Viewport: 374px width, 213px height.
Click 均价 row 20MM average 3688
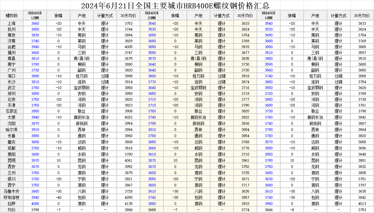[x=152, y=210]
